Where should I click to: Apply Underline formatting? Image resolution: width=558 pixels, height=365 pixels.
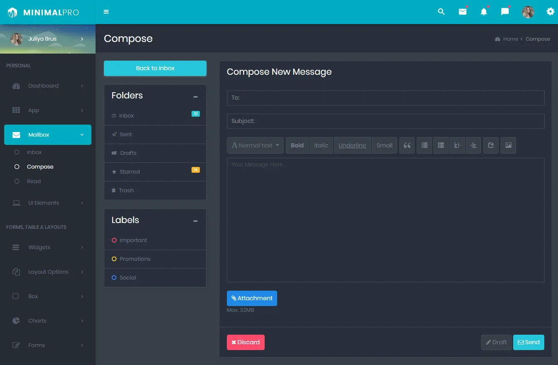(x=352, y=145)
